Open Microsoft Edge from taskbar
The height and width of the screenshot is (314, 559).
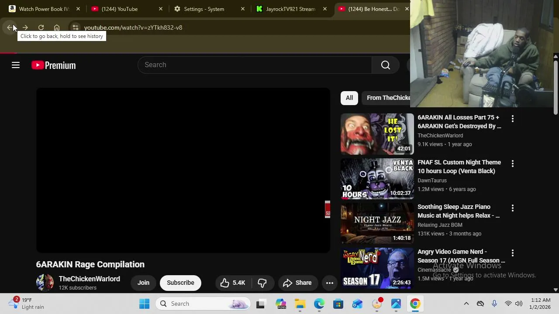319,304
